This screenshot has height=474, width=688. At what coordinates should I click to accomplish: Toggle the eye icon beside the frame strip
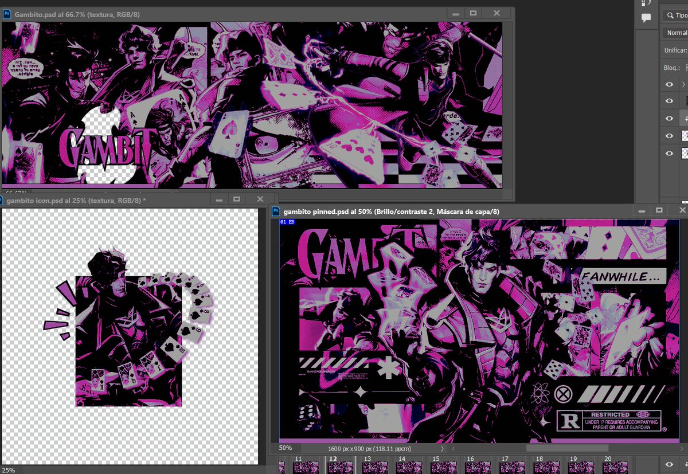coord(669,464)
